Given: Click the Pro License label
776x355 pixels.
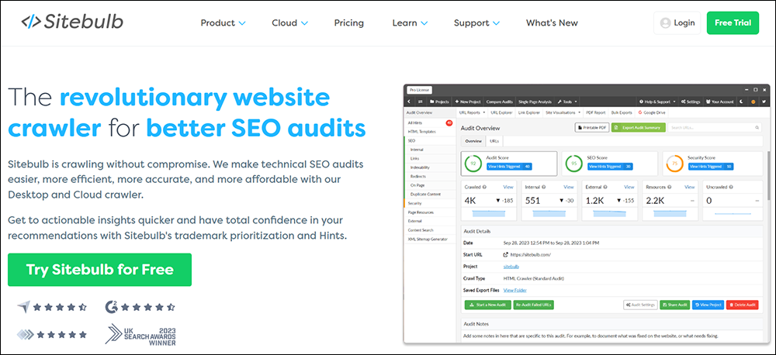Looking at the screenshot, I should tap(420, 90).
